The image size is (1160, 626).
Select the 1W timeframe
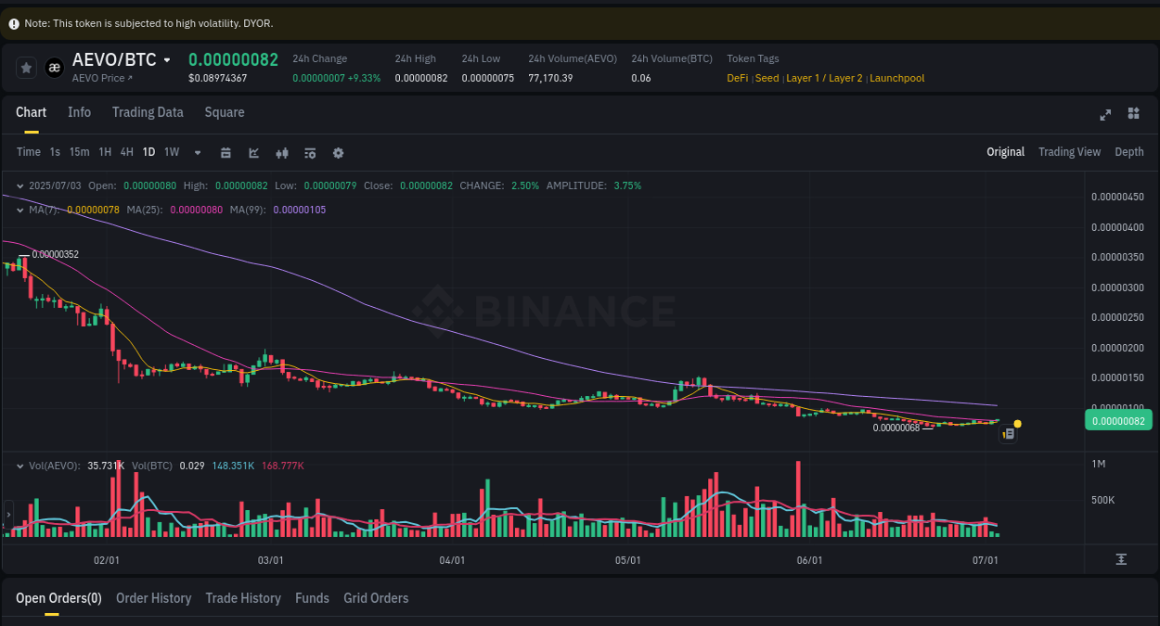(171, 152)
